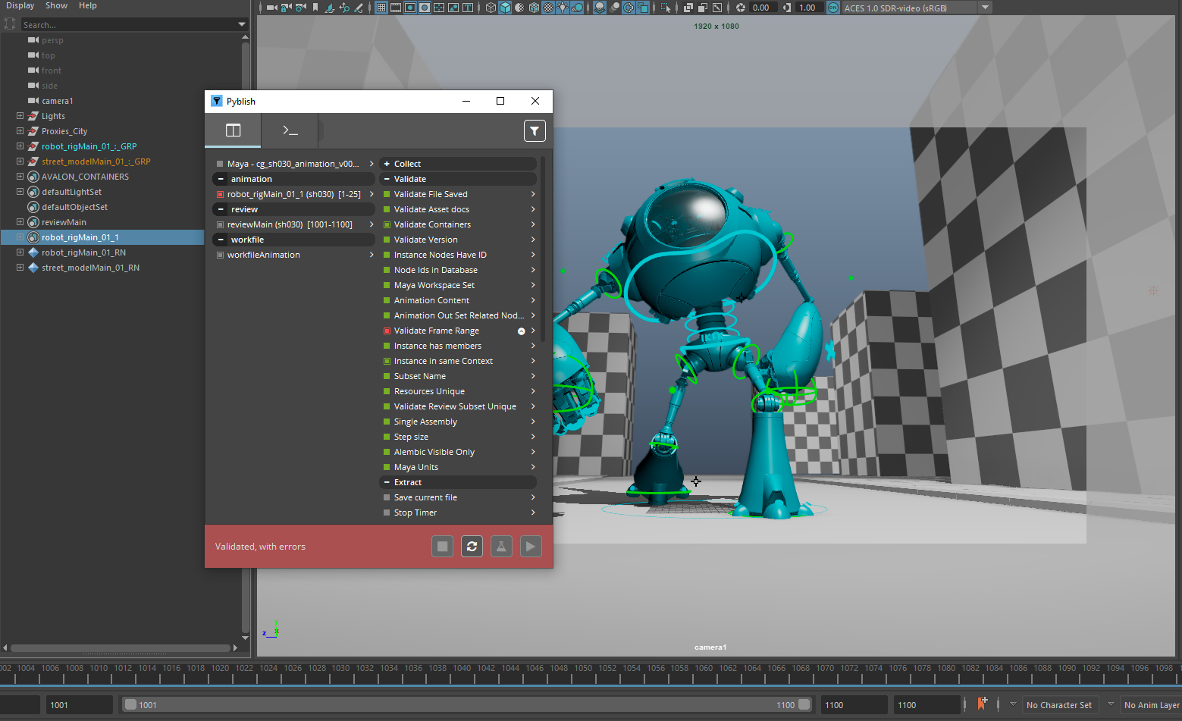
Task: Open the Pyblish filter funnel icon
Action: pos(535,130)
